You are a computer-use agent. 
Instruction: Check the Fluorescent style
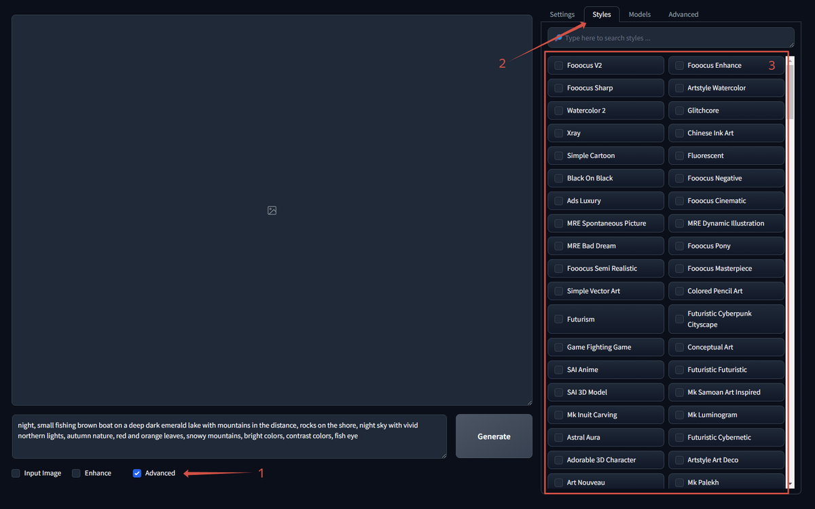click(x=679, y=155)
